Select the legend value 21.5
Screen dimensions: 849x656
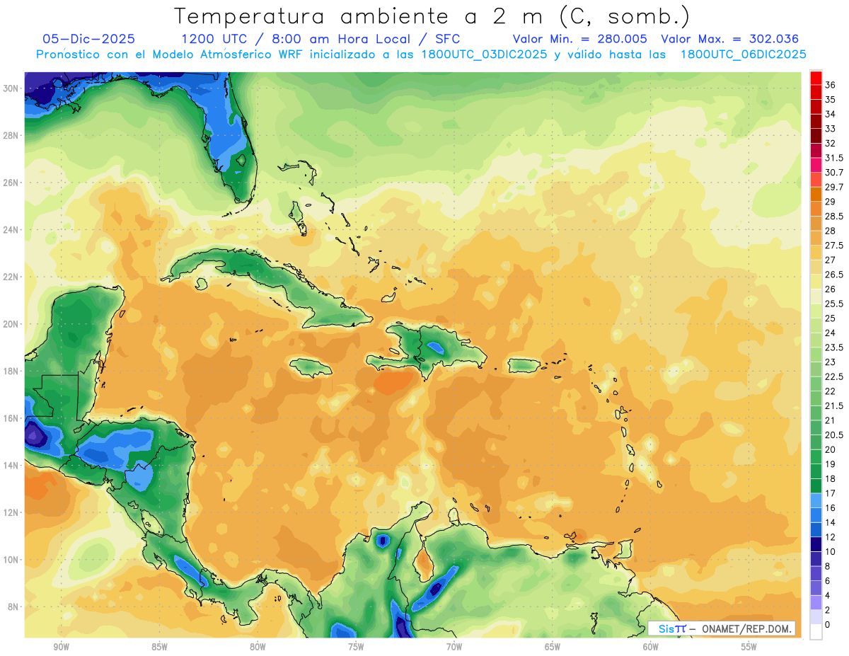coord(834,405)
